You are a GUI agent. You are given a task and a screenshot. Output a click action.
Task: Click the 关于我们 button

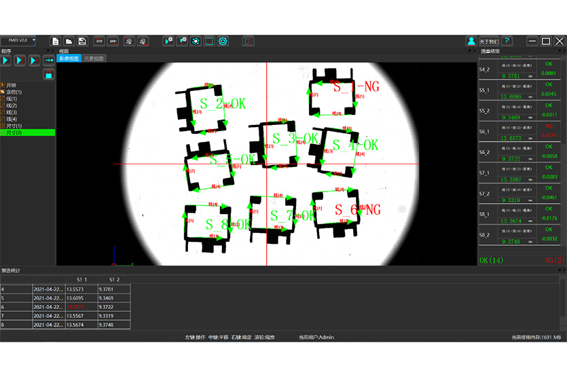488,41
